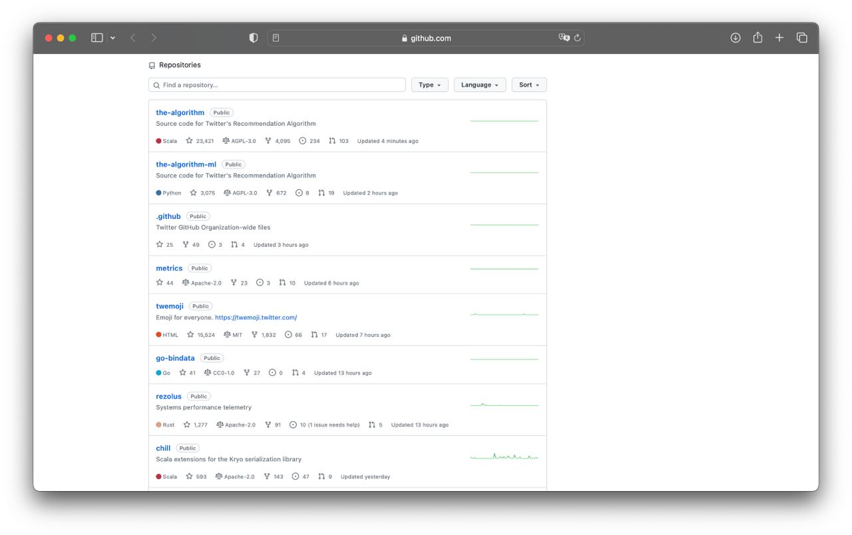View go-bindata stars count 41
The width and height of the screenshot is (852, 535).
(x=188, y=373)
